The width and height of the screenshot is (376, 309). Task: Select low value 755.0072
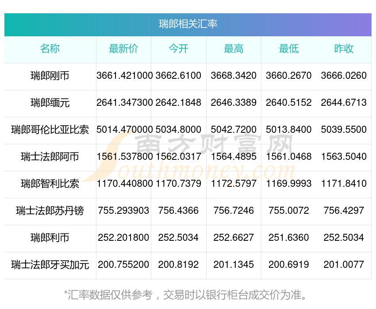click(x=289, y=211)
